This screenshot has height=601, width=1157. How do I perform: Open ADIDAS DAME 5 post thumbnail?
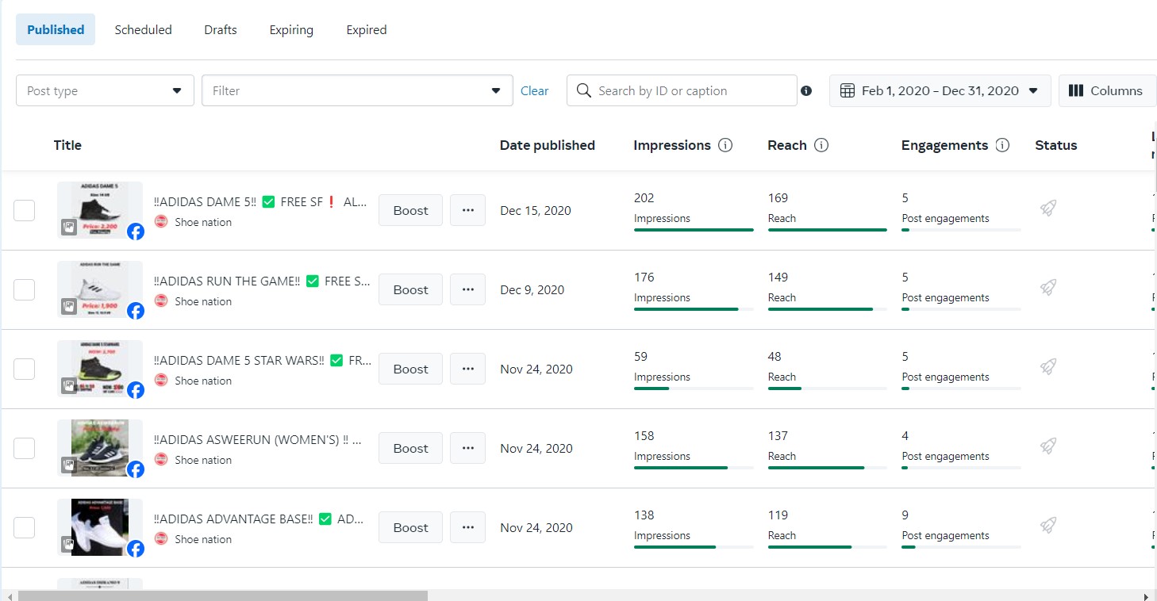pyautogui.click(x=100, y=209)
